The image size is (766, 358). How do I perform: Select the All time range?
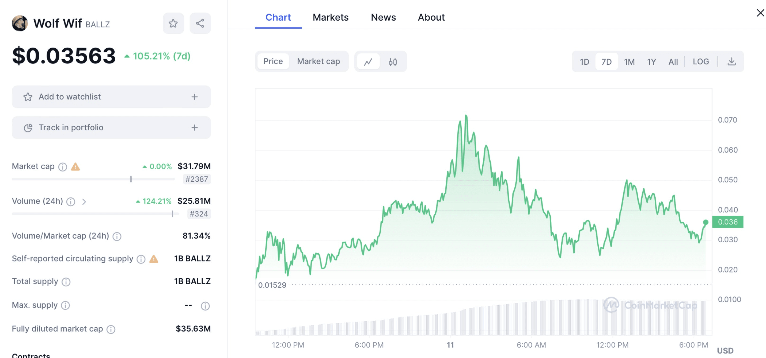pyautogui.click(x=673, y=62)
